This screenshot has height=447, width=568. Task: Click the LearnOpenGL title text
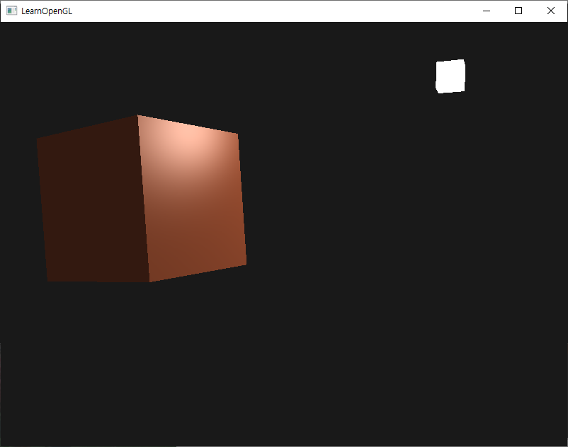tap(47, 11)
